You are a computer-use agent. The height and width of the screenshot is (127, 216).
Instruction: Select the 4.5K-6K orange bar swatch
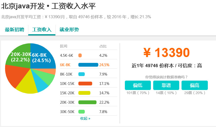[80, 55]
